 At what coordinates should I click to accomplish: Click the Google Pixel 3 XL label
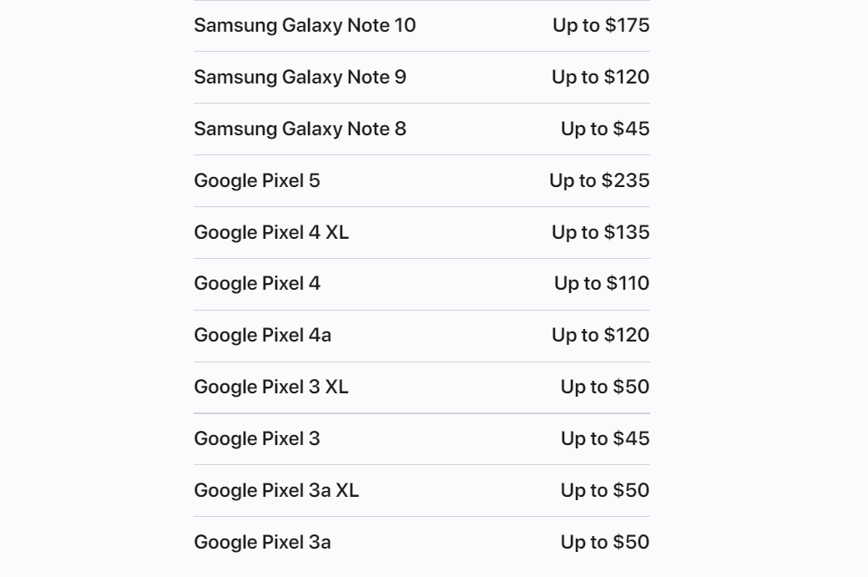[x=271, y=387]
